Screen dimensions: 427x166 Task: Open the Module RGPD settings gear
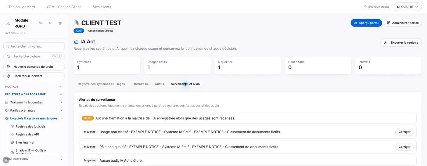click(x=60, y=23)
